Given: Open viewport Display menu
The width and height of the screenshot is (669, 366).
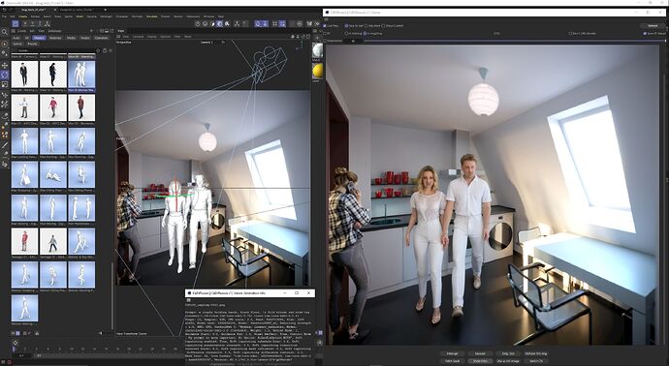Looking at the screenshot, I should 152,37.
